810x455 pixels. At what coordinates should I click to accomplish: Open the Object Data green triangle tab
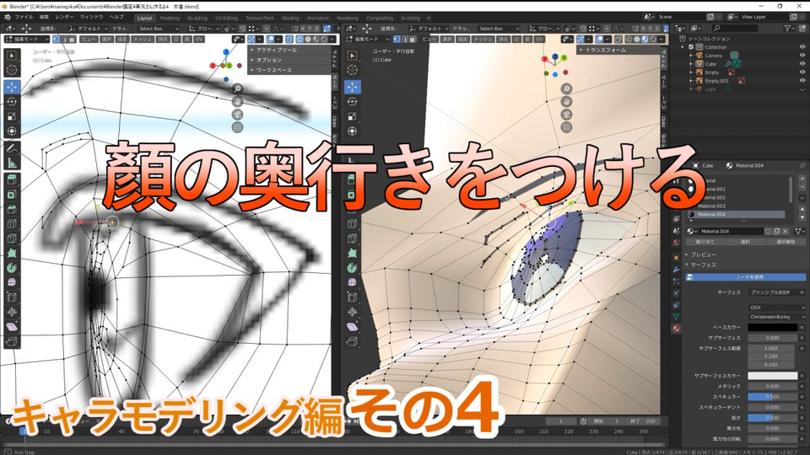point(676,317)
